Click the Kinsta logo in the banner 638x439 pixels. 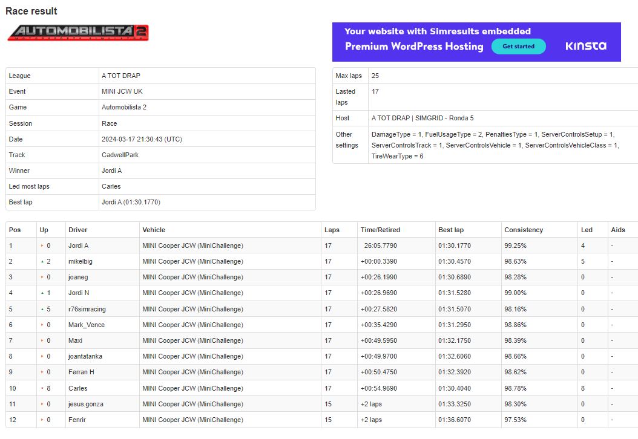[586, 46]
